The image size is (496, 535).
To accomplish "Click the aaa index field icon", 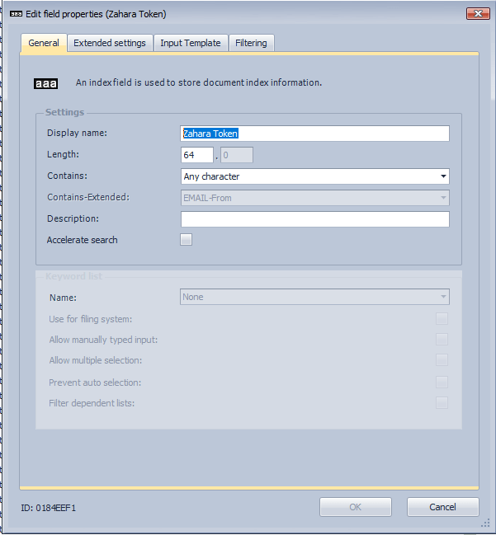I will point(45,83).
